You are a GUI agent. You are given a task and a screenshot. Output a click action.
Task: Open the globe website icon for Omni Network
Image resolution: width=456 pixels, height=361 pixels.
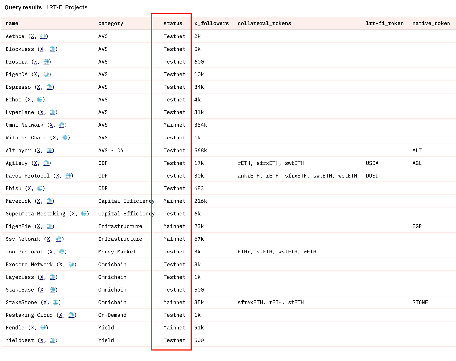coord(62,125)
